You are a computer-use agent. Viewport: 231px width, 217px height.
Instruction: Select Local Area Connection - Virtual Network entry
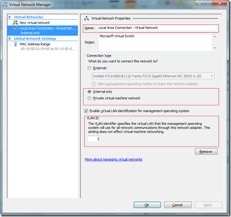(43, 30)
